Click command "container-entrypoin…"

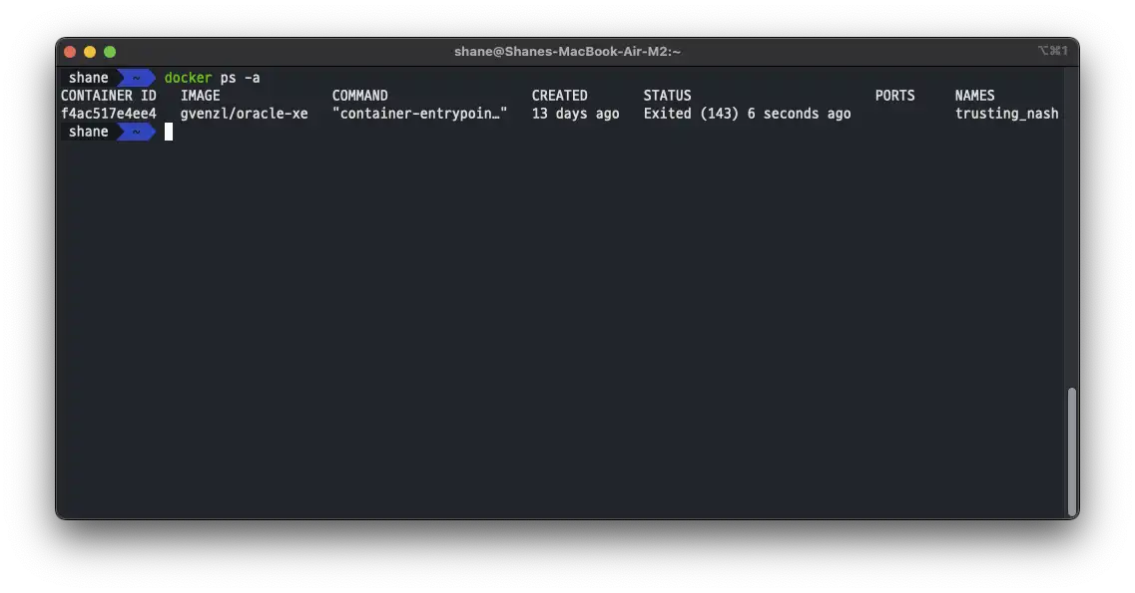(420, 114)
